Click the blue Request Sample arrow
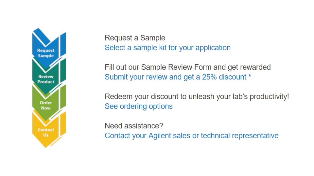Screen dimensions: 314x176 coord(46,53)
